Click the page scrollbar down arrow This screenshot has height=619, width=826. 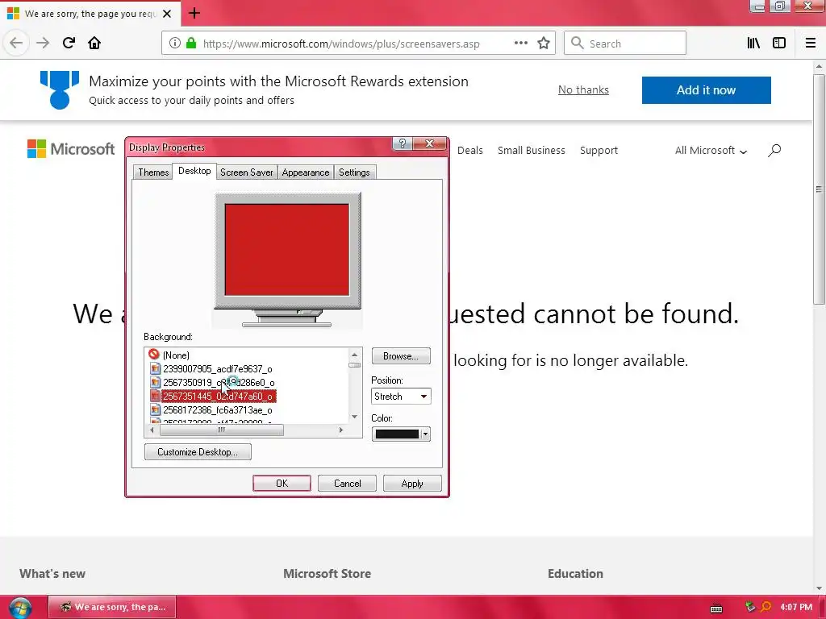pyautogui.click(x=819, y=588)
